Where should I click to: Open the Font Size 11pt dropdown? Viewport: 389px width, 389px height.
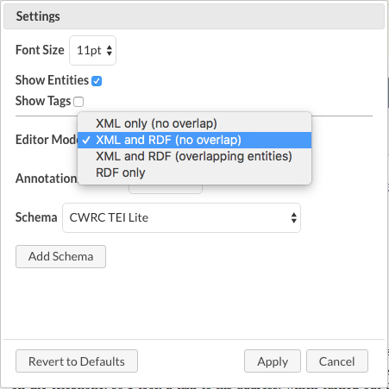92,51
